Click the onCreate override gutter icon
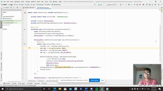The width and height of the screenshot is (163, 91). point(25,29)
